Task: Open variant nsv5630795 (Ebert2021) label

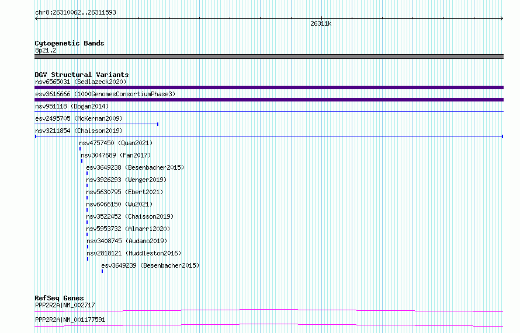Action: click(x=124, y=192)
